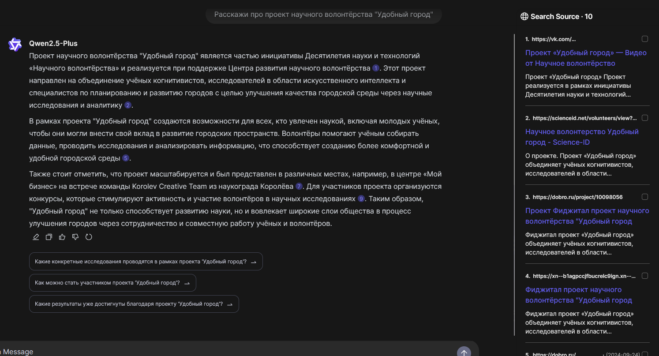This screenshot has height=356, width=659.
Task: Regenerate the response using the refresh icon
Action: [89, 237]
